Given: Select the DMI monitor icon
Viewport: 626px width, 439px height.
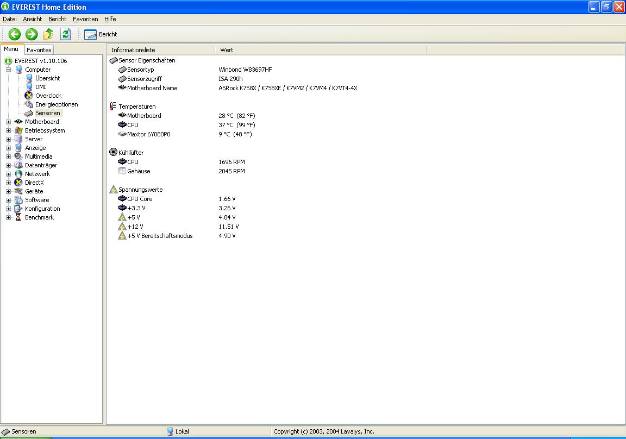Looking at the screenshot, I should click(29, 87).
